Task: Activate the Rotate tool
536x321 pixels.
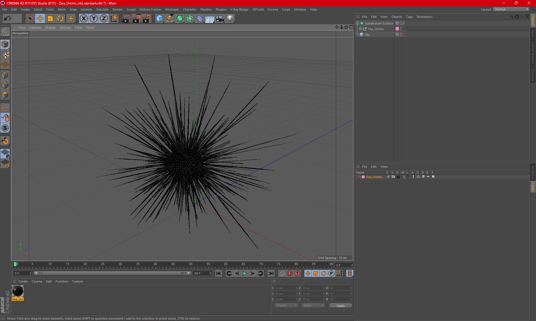Action: click(x=60, y=18)
